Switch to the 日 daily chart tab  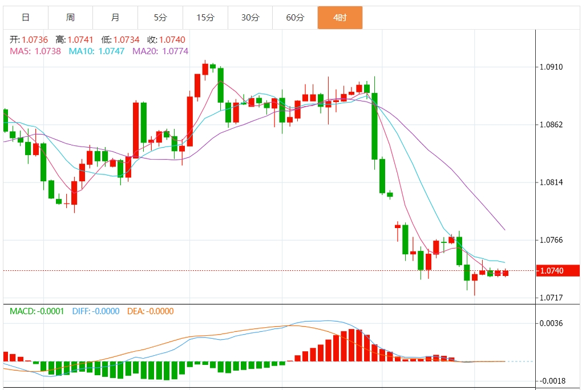coord(26,18)
